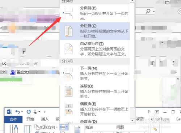This screenshot has width=181, height=133.
Task: Open the 文件 tab
Action: [x=13, y=119]
